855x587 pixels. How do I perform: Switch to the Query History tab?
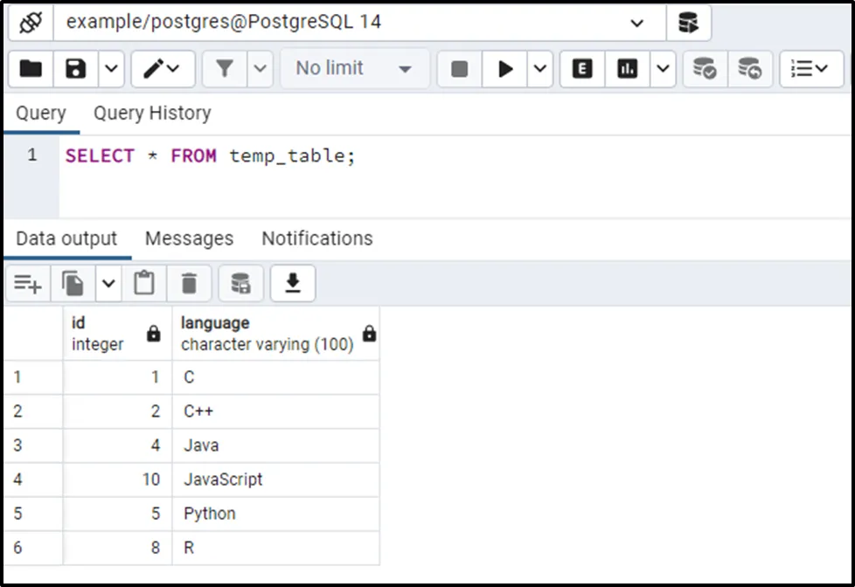click(x=152, y=113)
